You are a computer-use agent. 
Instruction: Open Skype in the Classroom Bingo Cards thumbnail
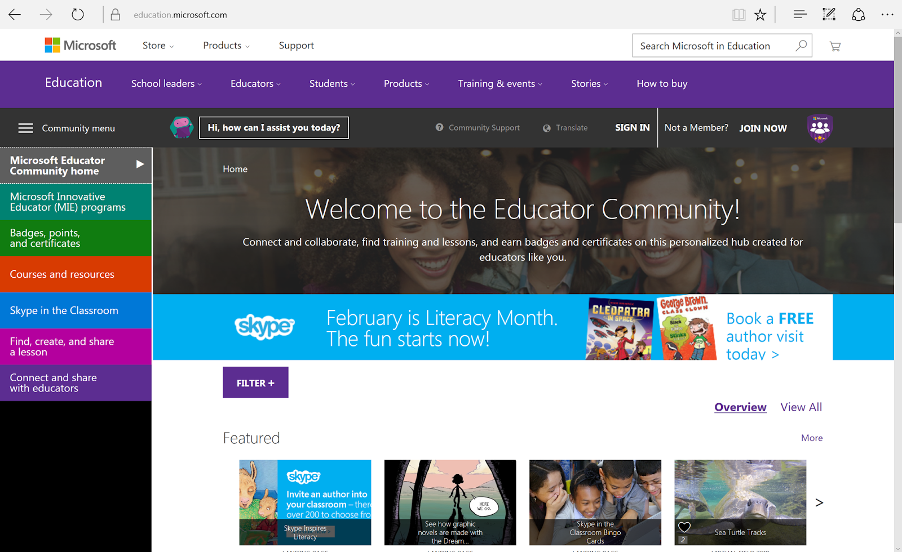coord(595,502)
